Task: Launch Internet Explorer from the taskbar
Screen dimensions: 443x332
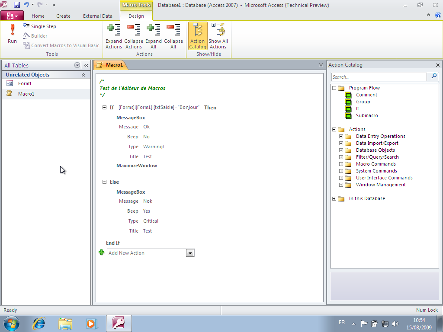Action: [39, 323]
